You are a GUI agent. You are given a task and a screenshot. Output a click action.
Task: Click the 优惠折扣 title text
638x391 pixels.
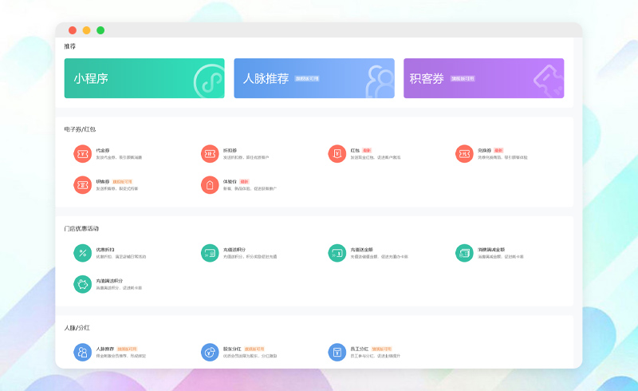105,250
